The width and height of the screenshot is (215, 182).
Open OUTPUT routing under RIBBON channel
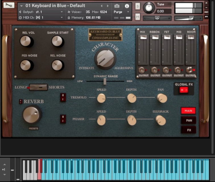(x=155, y=76)
